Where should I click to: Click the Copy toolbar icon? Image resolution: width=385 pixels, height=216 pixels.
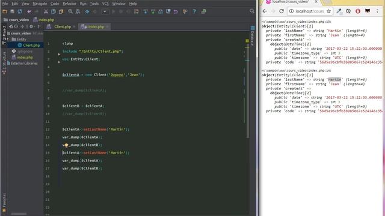(54, 11)
